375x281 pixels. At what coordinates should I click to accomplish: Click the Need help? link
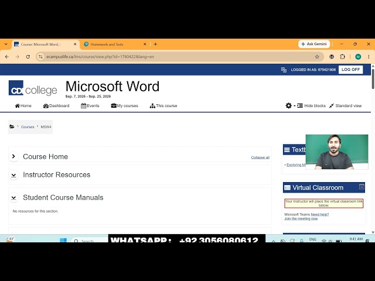coord(320,215)
